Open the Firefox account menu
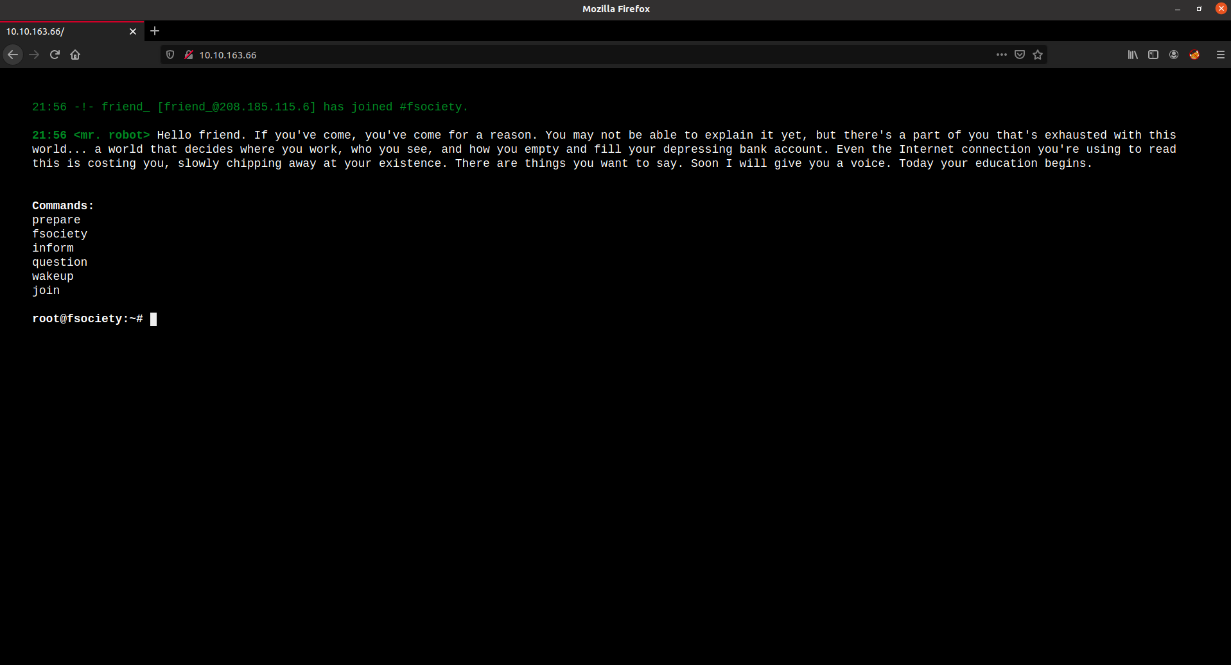 [x=1174, y=55]
